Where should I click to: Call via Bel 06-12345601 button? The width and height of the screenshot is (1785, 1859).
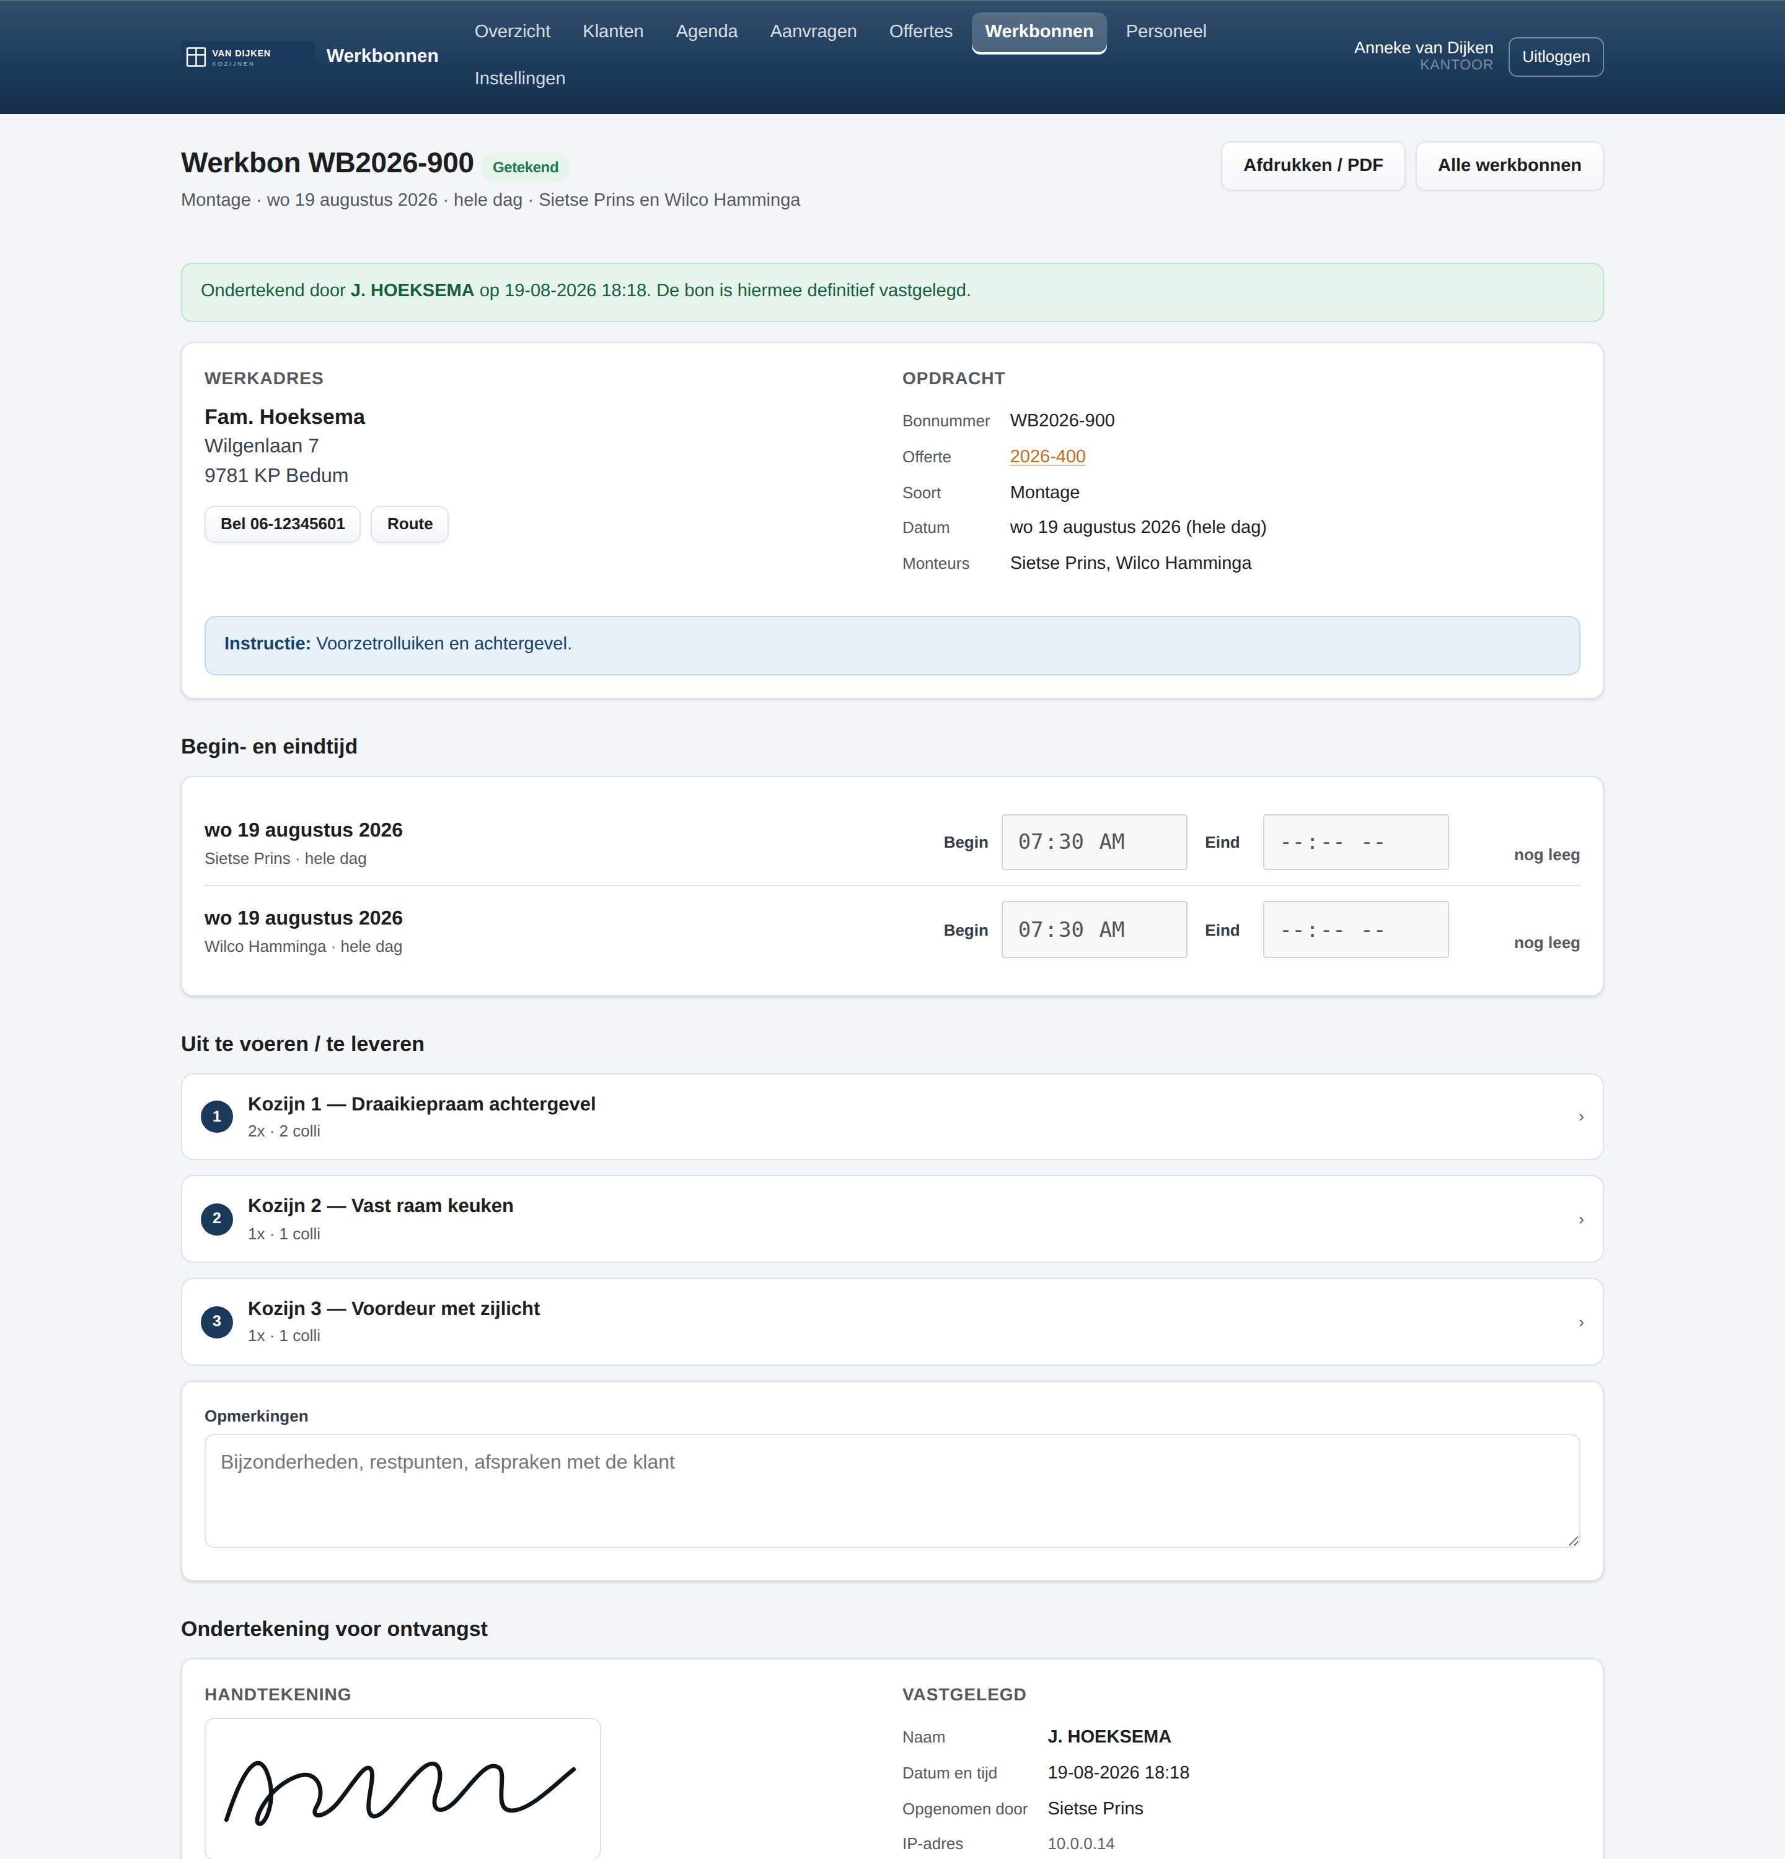pyautogui.click(x=283, y=524)
